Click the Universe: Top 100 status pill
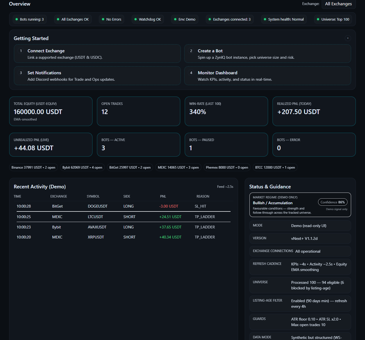The width and height of the screenshot is (365, 340). 333,19
